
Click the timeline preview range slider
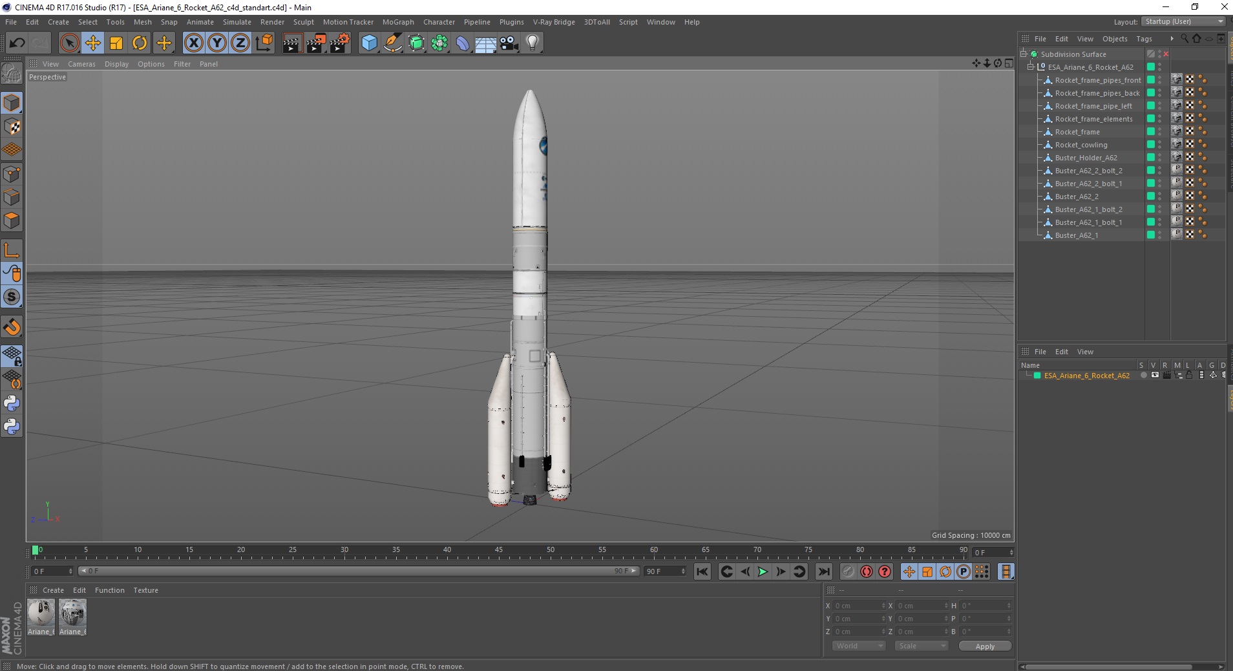pyautogui.click(x=359, y=571)
